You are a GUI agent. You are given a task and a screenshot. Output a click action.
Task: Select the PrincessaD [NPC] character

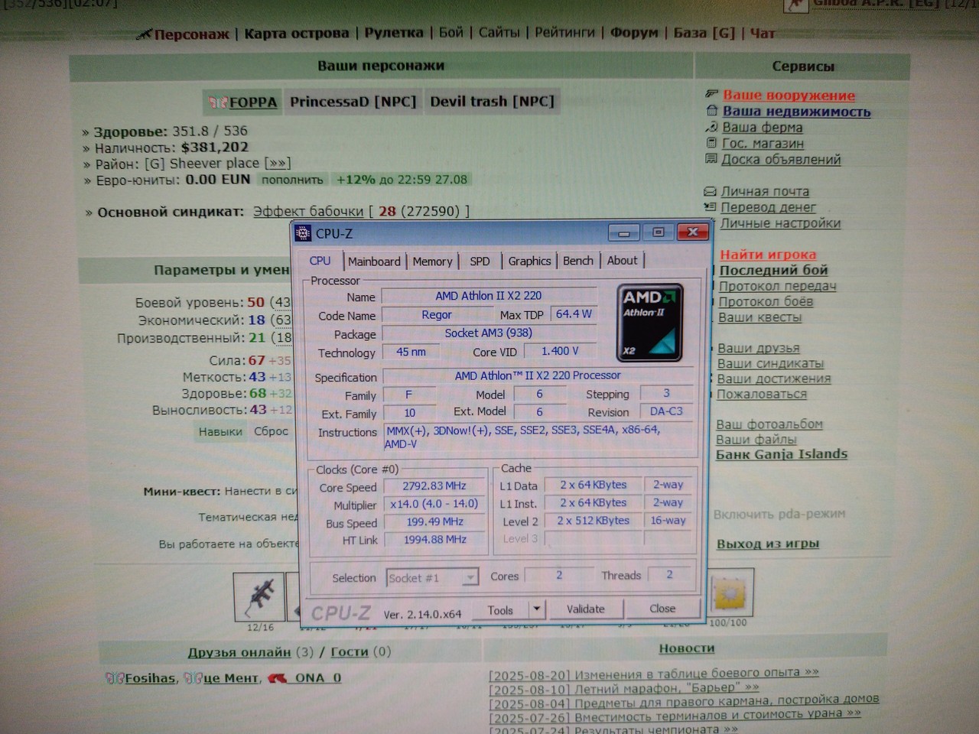[353, 102]
